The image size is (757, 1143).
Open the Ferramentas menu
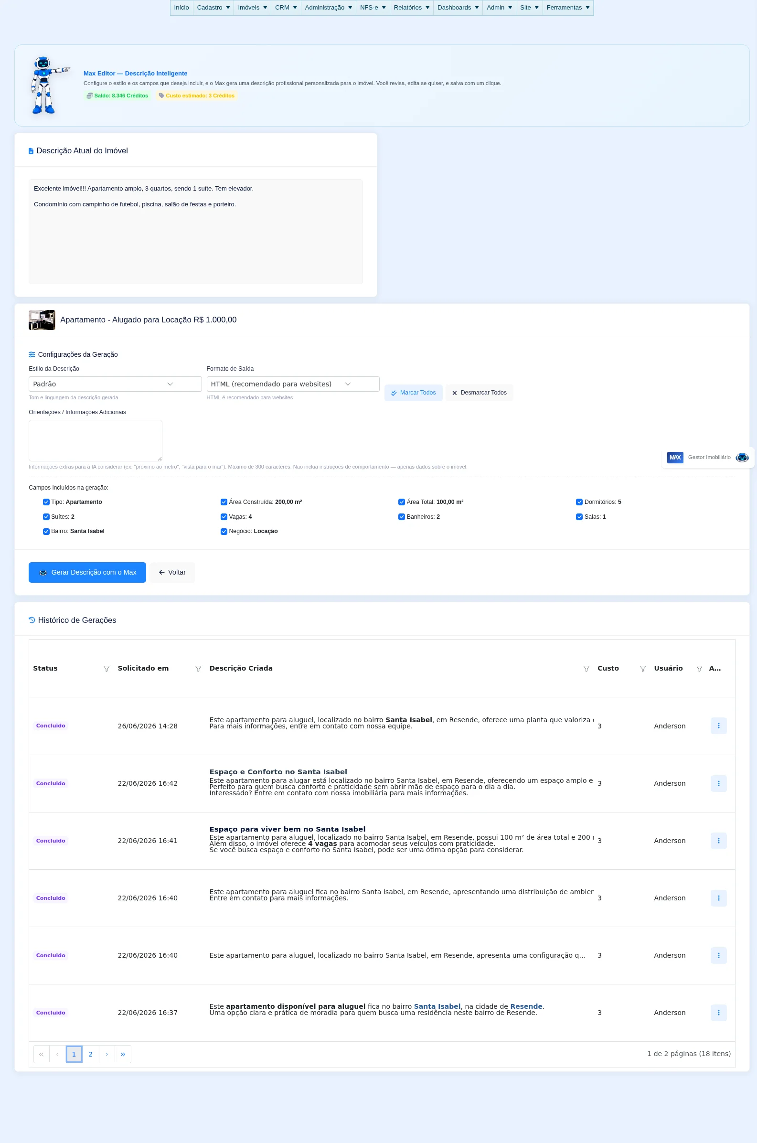(568, 8)
